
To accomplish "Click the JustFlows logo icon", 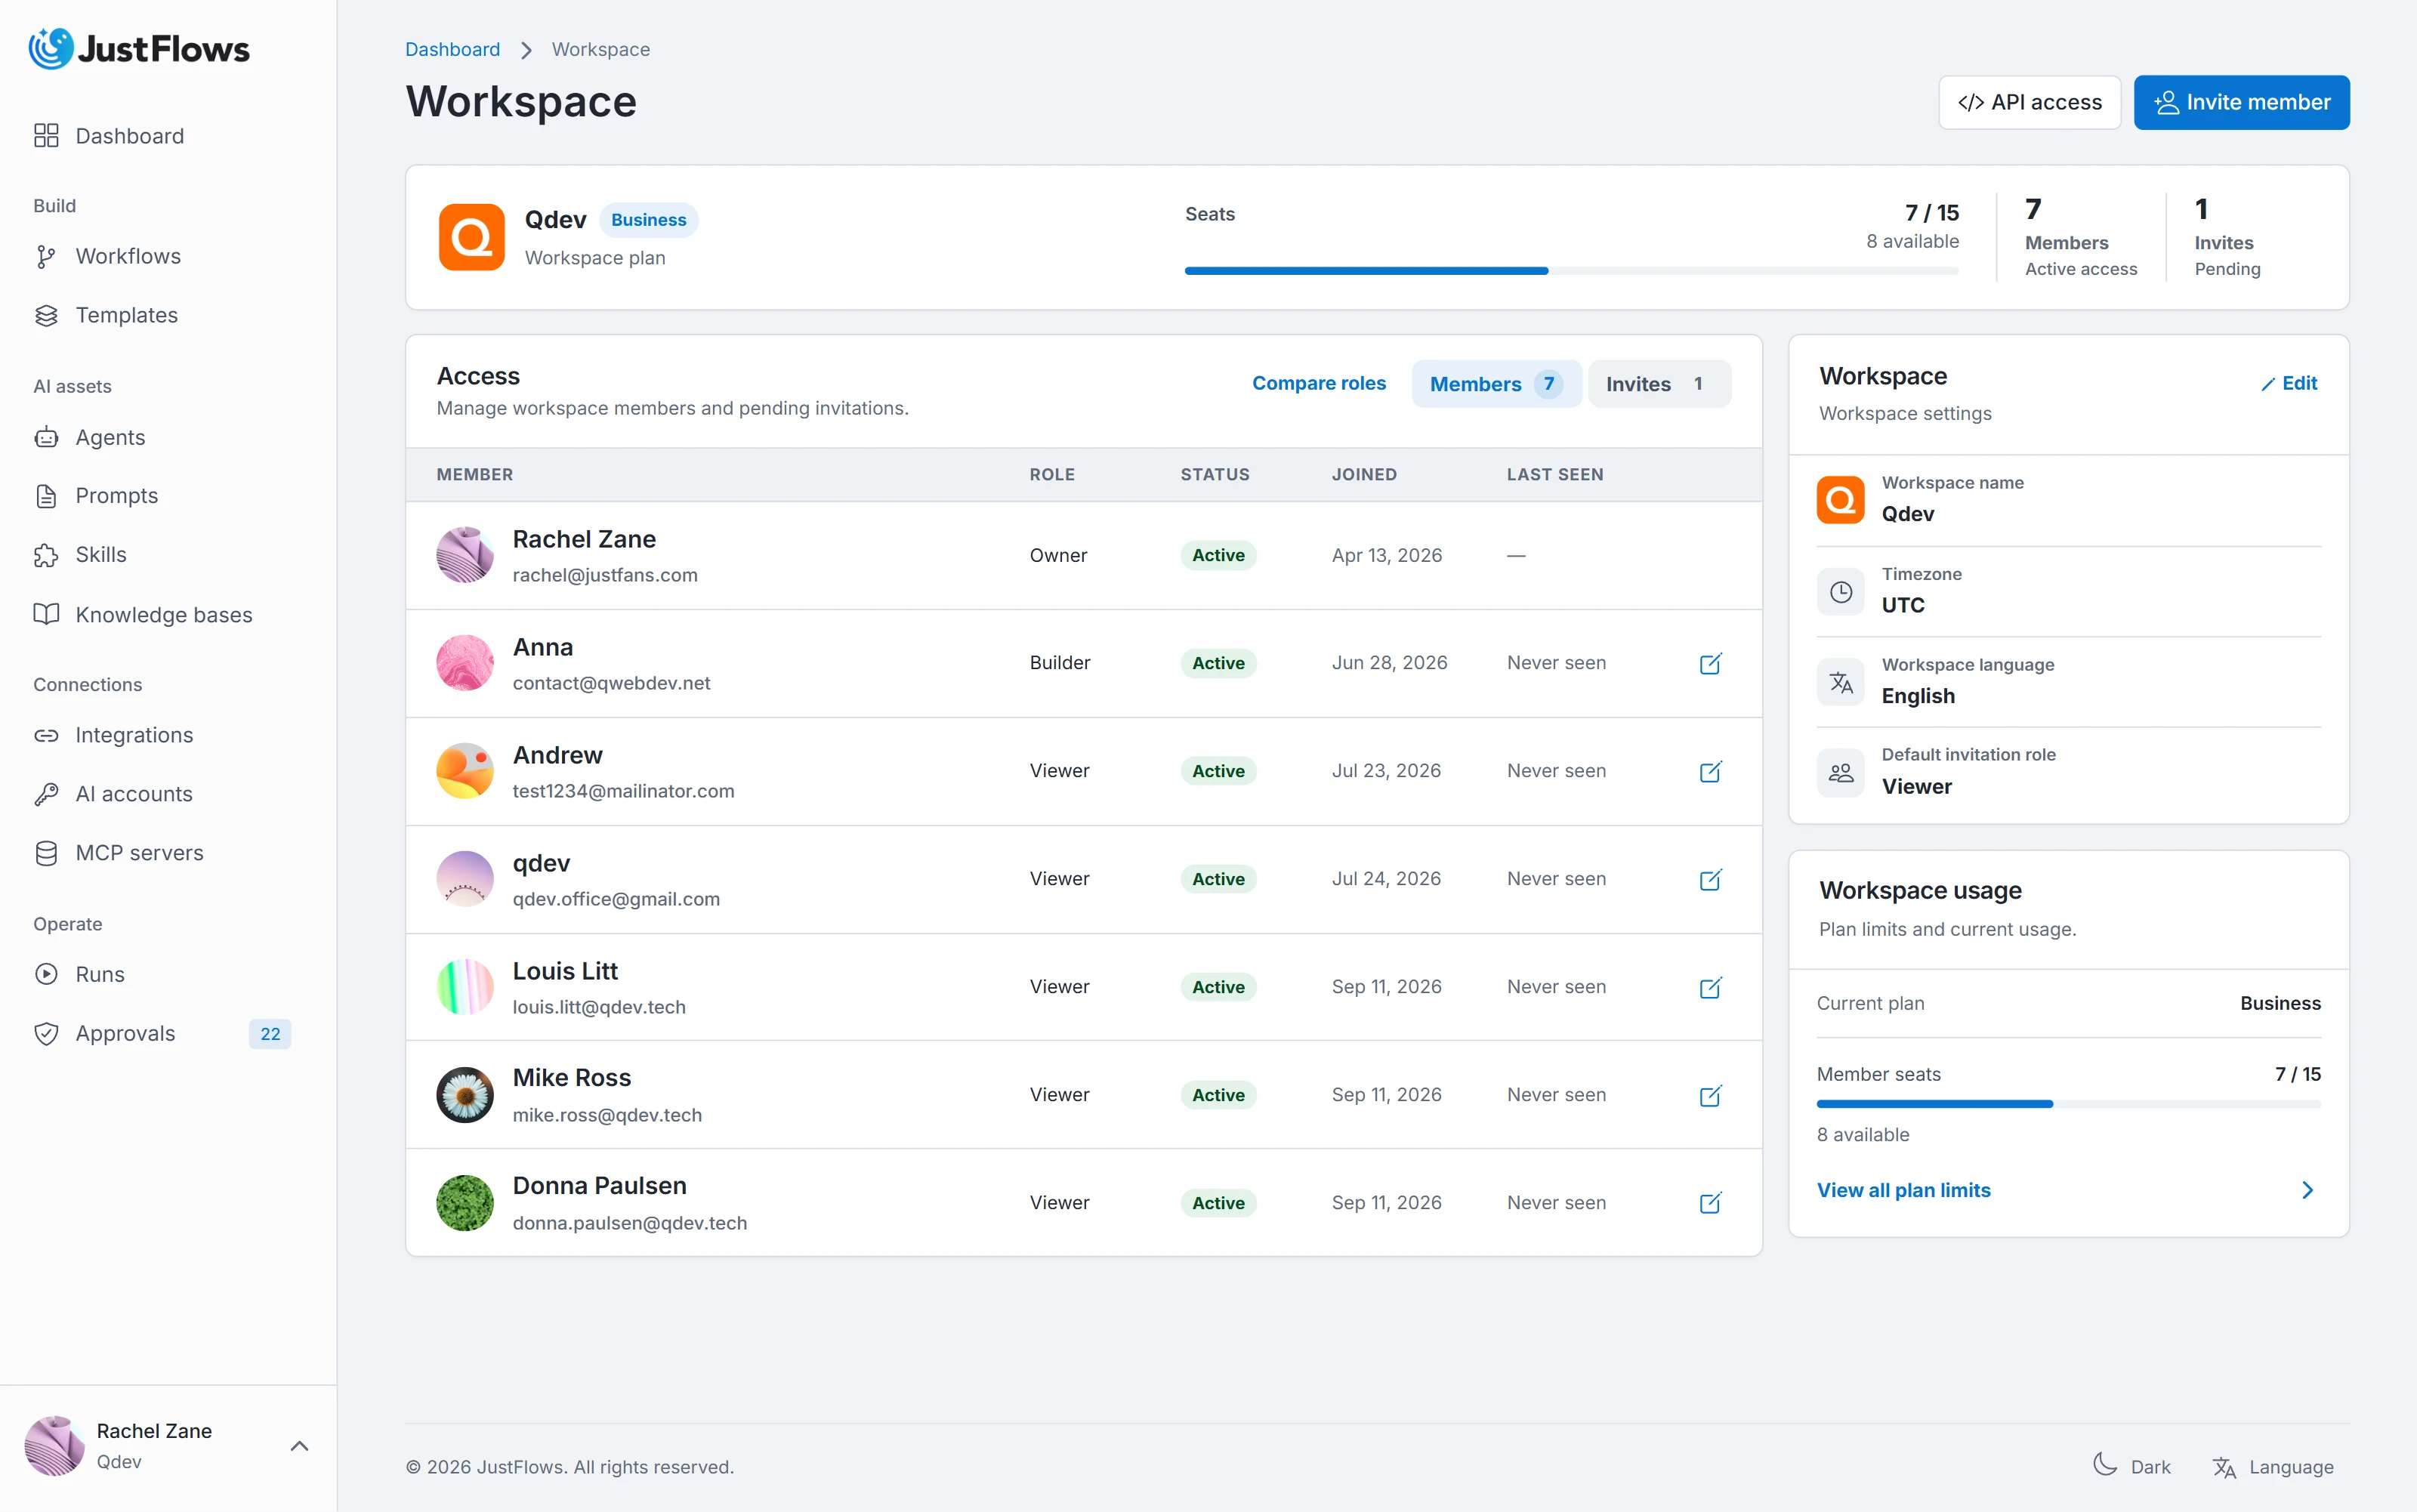I will [50, 48].
